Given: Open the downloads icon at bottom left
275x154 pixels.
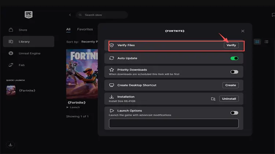Looking at the screenshot, I should tap(11, 145).
